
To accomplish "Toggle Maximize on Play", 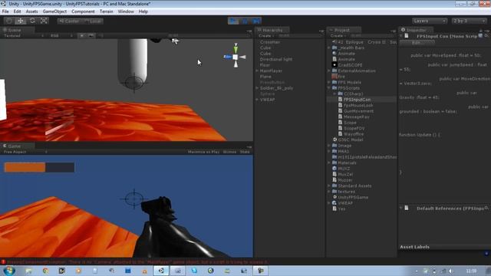I will (x=203, y=152).
